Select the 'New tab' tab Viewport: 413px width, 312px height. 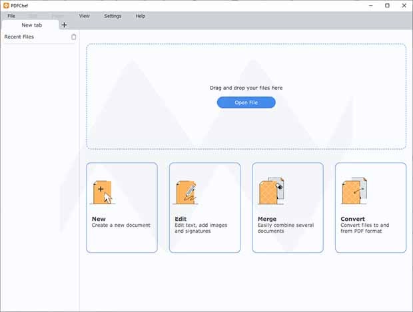tap(31, 25)
